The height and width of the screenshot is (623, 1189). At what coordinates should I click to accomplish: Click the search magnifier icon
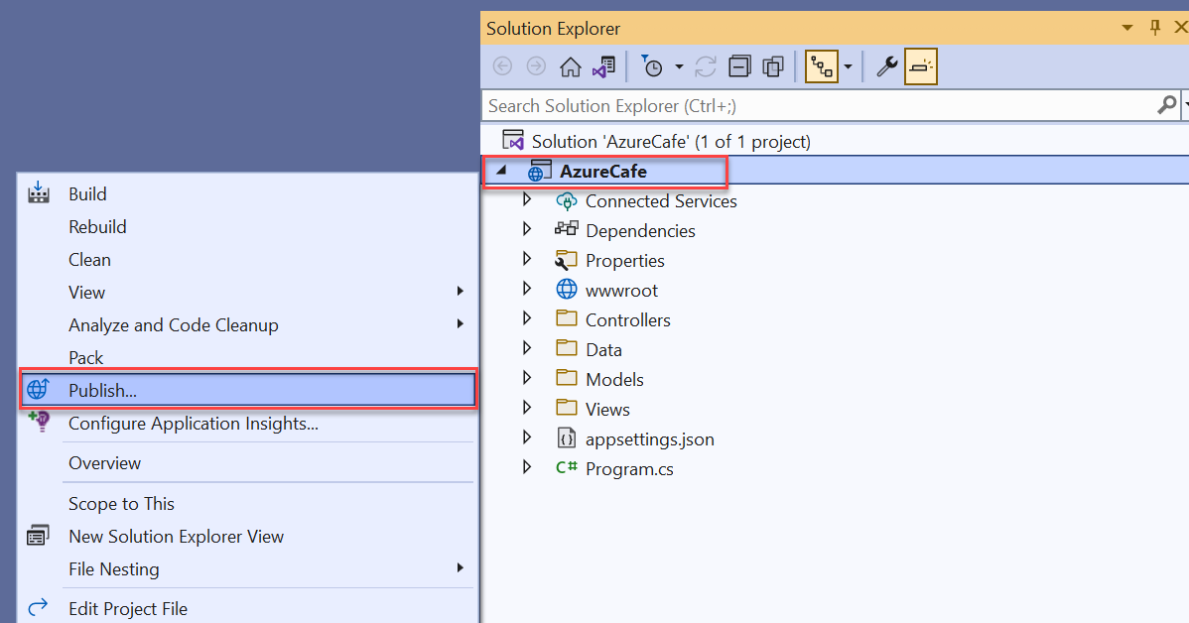(1167, 104)
